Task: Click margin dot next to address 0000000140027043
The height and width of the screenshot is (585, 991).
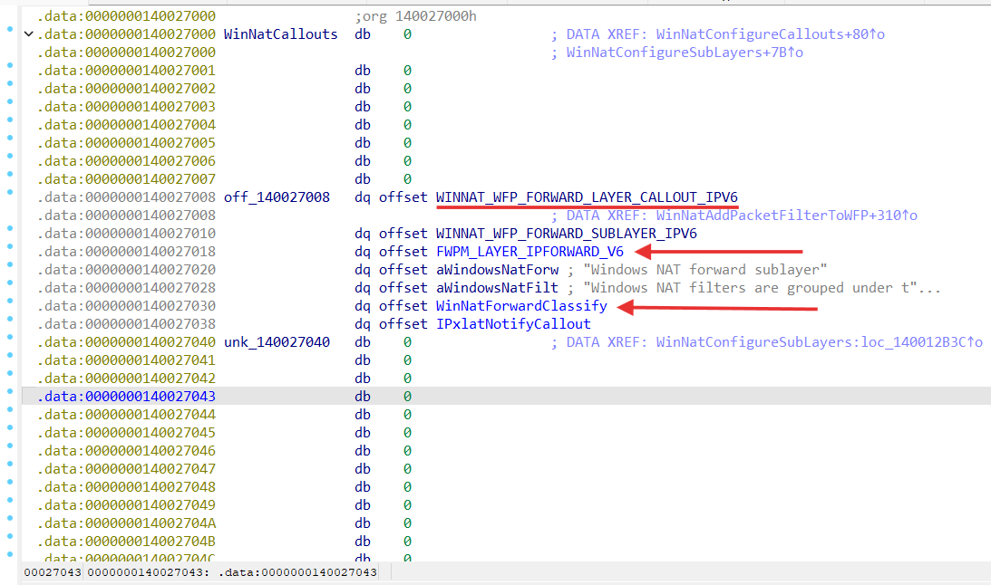Action: [8, 392]
